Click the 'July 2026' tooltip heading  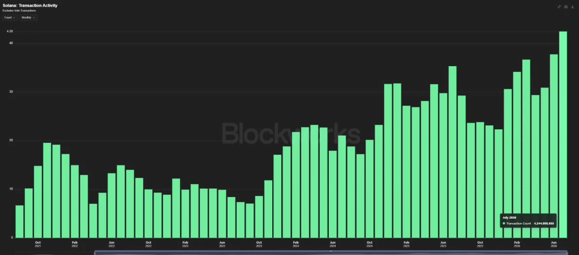click(509, 218)
